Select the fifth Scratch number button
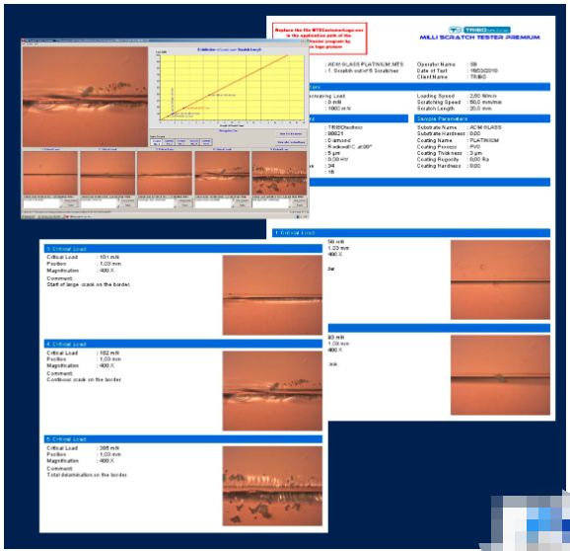The width and height of the screenshot is (570, 551). [x=206, y=142]
